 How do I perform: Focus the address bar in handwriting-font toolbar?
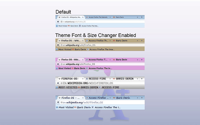pos(102,102)
